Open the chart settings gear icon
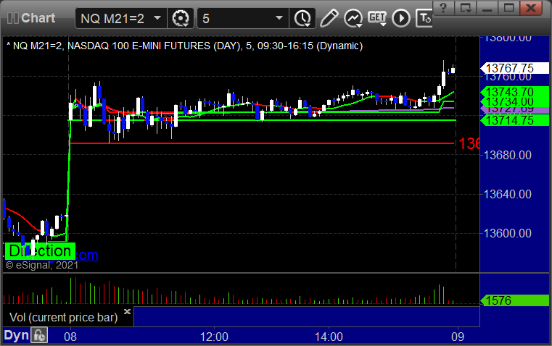Image resolution: width=552 pixels, height=346 pixels. coord(181,18)
